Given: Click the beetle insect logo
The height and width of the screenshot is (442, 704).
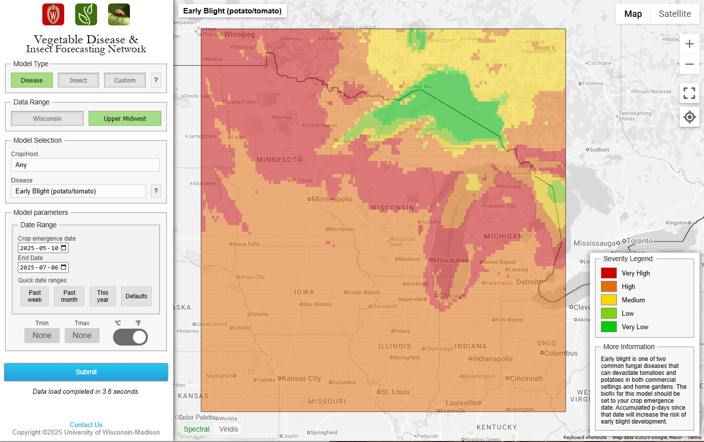Looking at the screenshot, I should click(x=119, y=14).
